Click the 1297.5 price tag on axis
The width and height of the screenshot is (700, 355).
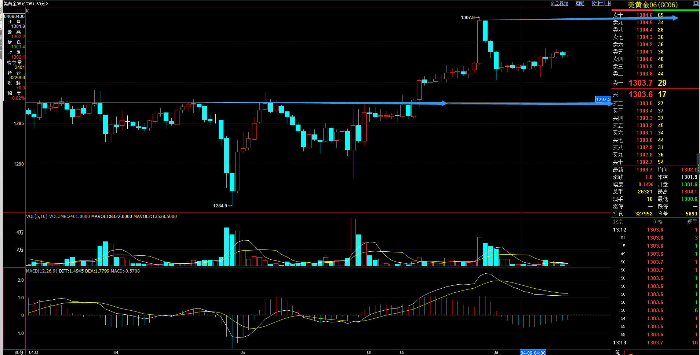click(603, 99)
